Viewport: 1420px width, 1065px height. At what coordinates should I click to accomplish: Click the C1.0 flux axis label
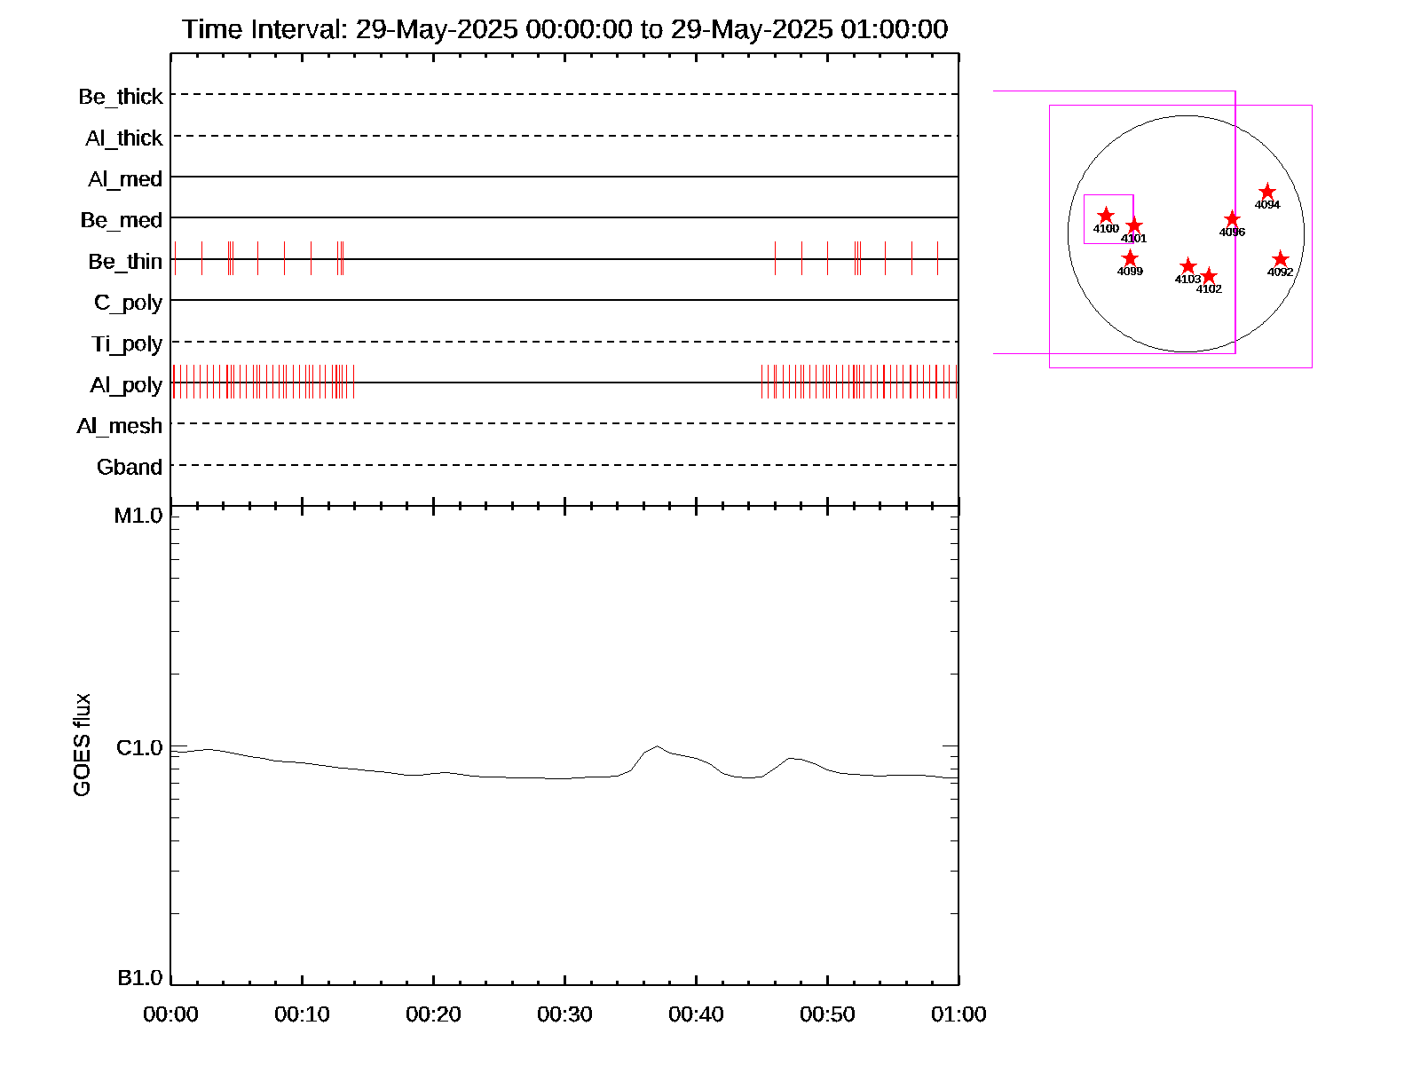(139, 748)
